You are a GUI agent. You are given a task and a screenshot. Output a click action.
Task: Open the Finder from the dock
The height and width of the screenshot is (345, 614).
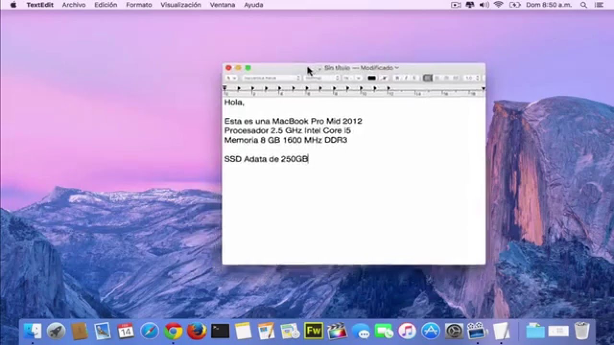pos(33,331)
